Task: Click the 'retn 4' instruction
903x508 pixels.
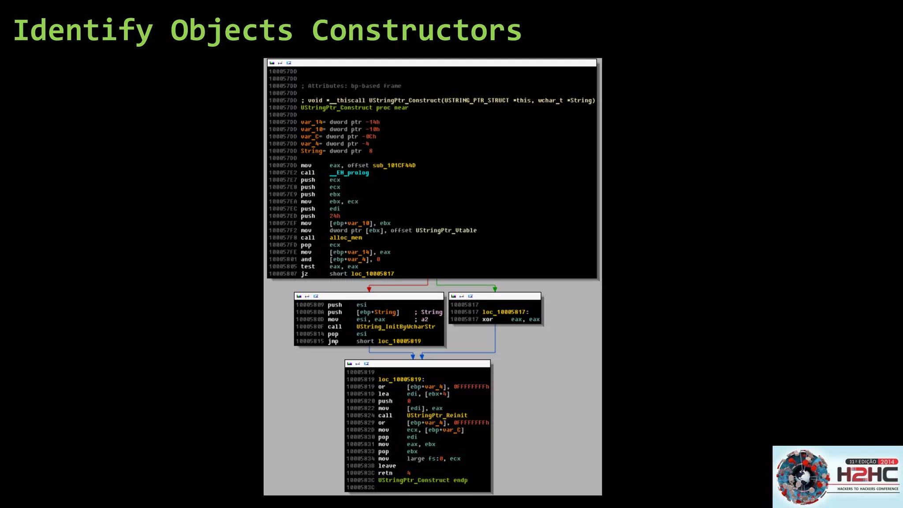Action: (x=394, y=473)
